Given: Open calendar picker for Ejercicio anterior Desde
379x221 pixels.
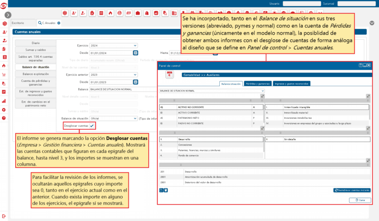Looking at the screenshot, I should coord(135,82).
